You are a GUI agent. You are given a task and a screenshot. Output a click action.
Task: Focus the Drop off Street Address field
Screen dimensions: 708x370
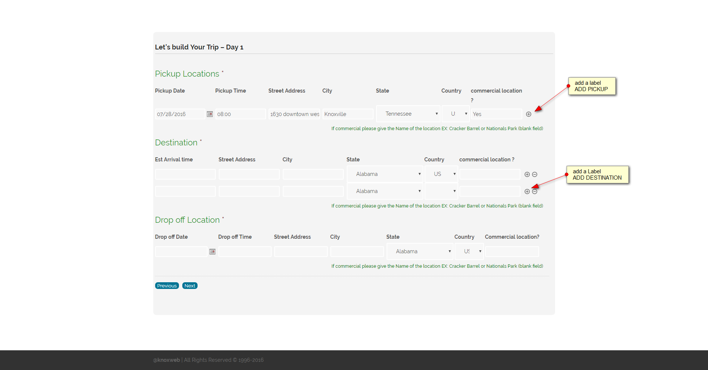(301, 252)
